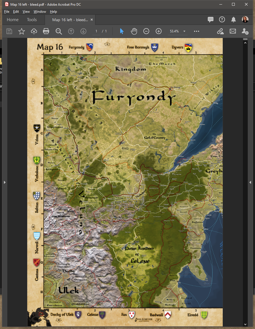255x329 pixels.
Task: Expand the left navigation pane
Action: pos(4,182)
